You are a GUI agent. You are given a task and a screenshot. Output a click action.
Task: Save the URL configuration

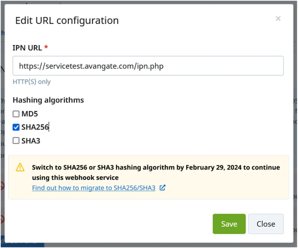pos(229,224)
